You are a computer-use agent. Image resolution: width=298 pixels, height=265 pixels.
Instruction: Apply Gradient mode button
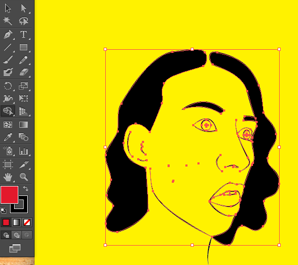[16, 222]
